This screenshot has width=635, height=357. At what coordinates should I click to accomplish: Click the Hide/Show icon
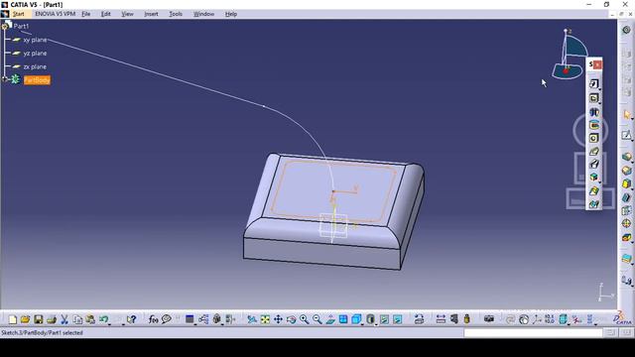tap(384, 319)
